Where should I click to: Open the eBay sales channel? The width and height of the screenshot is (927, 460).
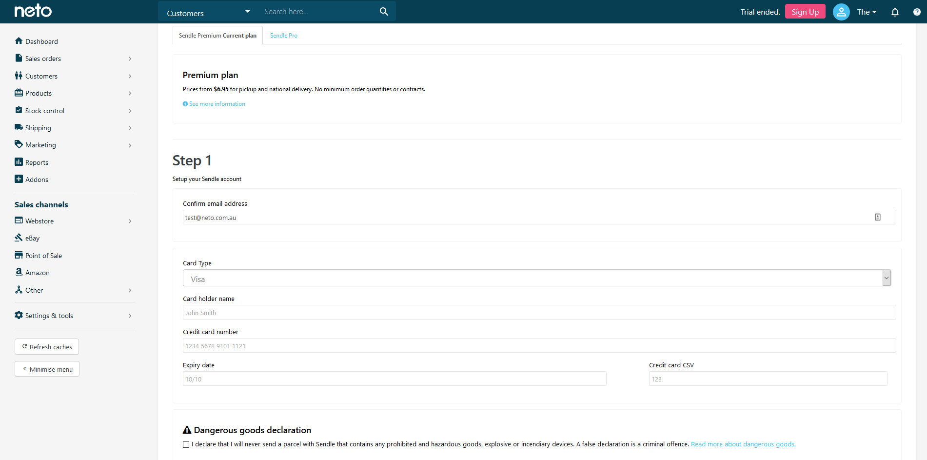[x=32, y=238]
